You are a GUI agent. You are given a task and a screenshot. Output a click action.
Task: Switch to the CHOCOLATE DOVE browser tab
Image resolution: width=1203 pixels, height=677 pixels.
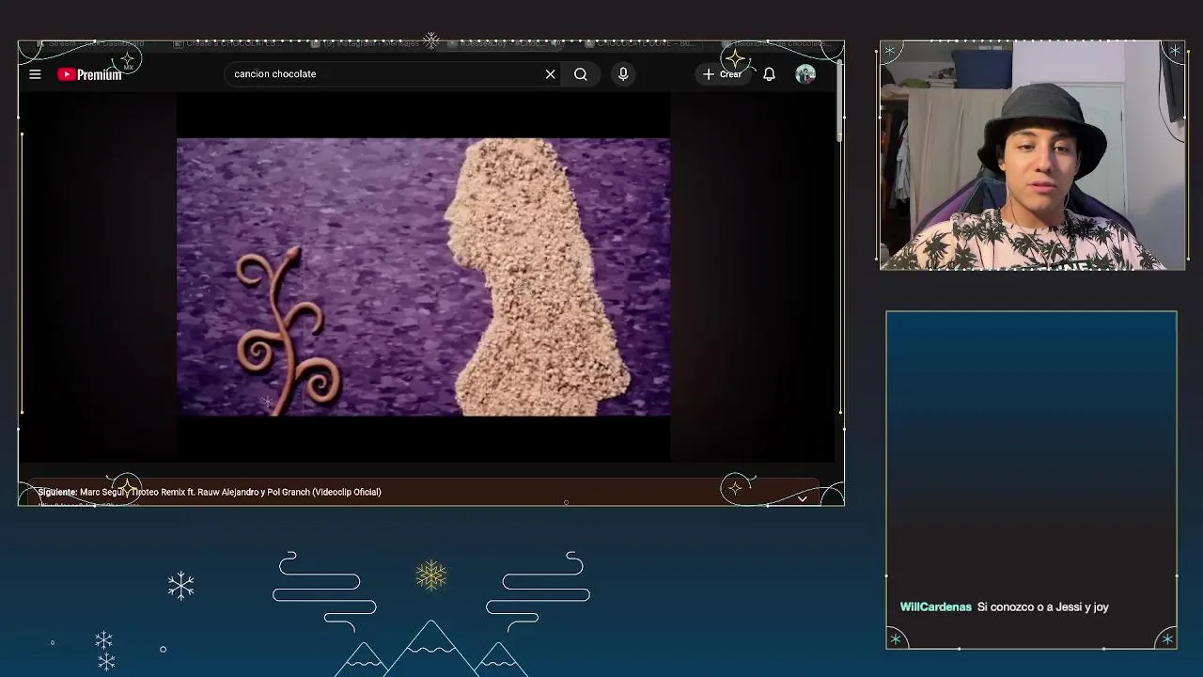(642, 43)
